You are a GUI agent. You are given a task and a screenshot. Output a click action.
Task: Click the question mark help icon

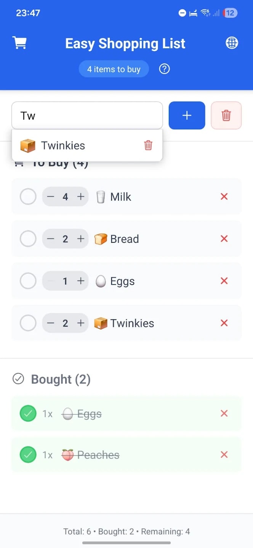coord(164,69)
